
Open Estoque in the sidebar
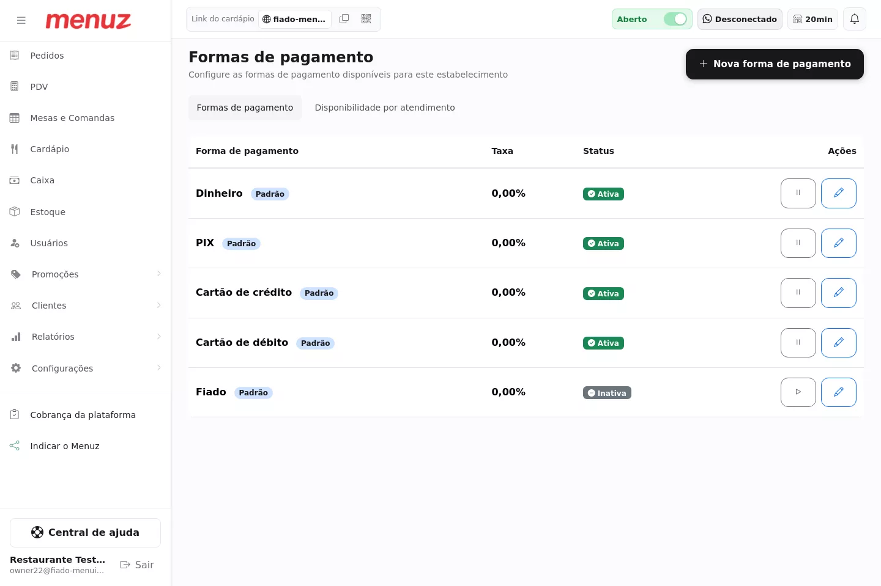pos(85,212)
